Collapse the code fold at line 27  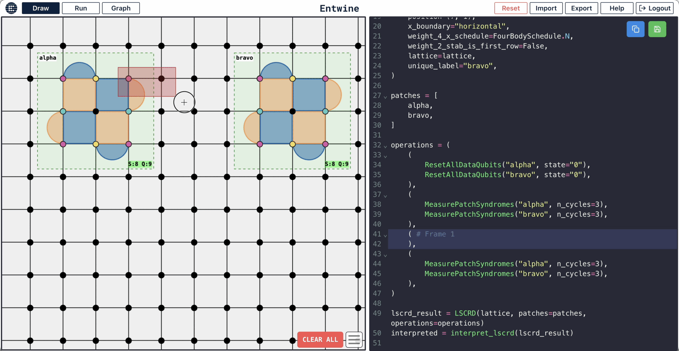(385, 96)
